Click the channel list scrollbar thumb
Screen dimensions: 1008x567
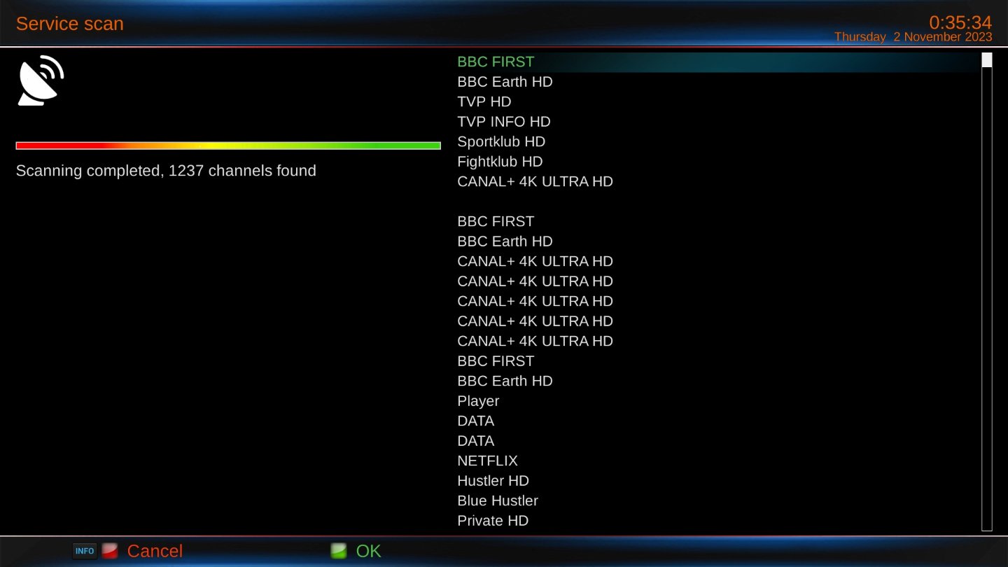tap(987, 60)
